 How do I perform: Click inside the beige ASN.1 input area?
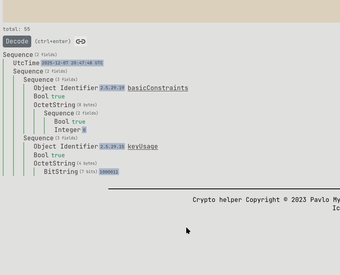pos(170,11)
